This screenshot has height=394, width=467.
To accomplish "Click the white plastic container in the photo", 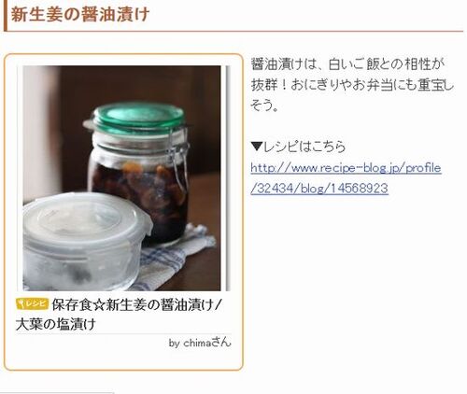I will click(x=86, y=242).
